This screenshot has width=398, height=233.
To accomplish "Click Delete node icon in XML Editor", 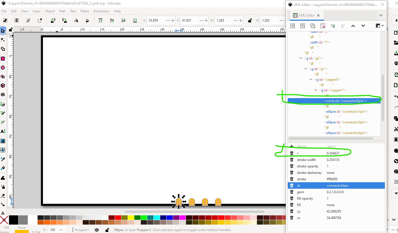I will click(323, 26).
